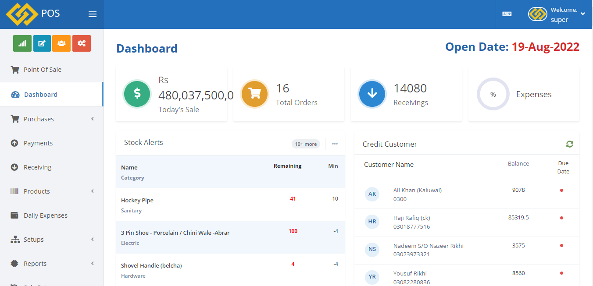Click the Receiving down-arrow icon
Screen dimensions: 593x286
14,167
